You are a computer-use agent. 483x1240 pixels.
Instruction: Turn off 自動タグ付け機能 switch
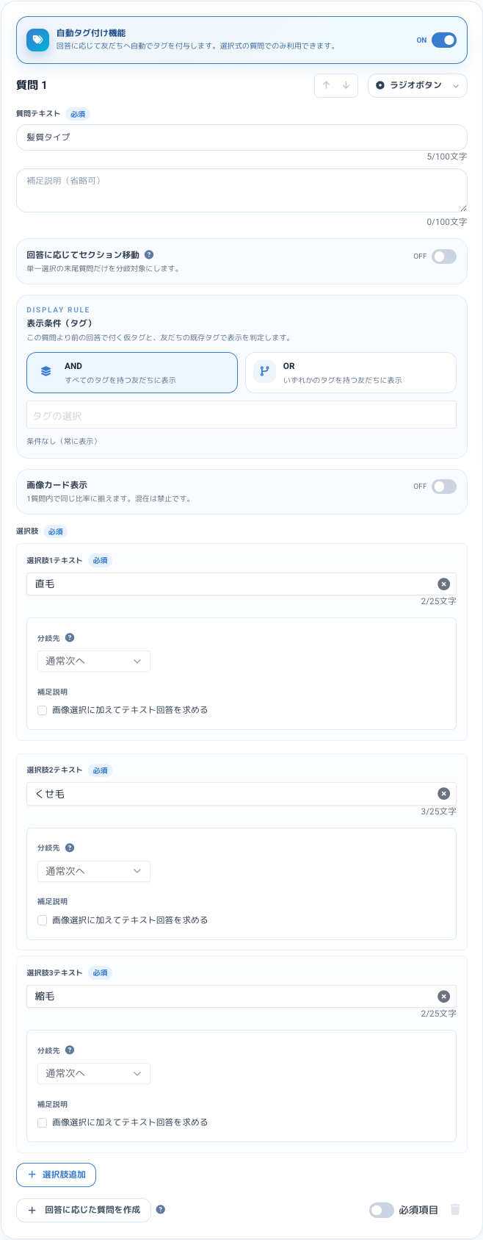point(443,40)
